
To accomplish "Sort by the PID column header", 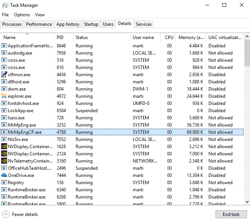I will tap(64, 38).
